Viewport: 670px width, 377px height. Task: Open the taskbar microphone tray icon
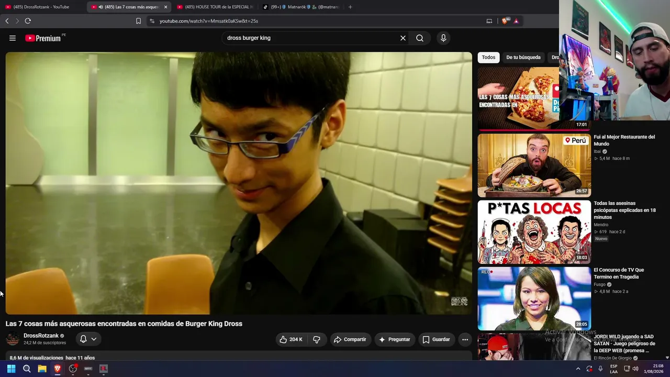tap(600, 369)
